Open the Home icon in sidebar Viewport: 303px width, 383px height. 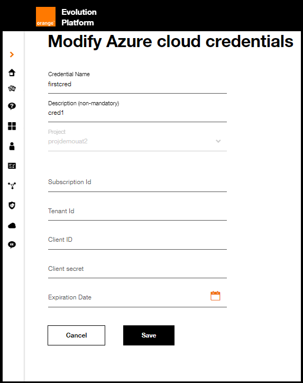click(x=12, y=72)
